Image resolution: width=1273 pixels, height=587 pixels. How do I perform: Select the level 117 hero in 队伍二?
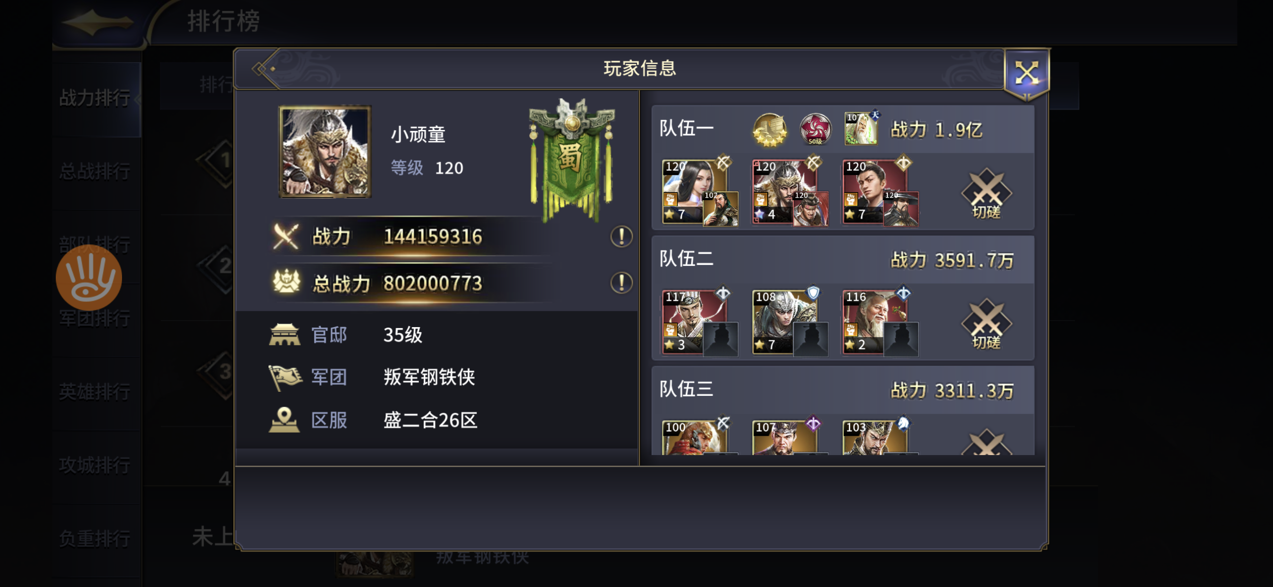(x=694, y=323)
